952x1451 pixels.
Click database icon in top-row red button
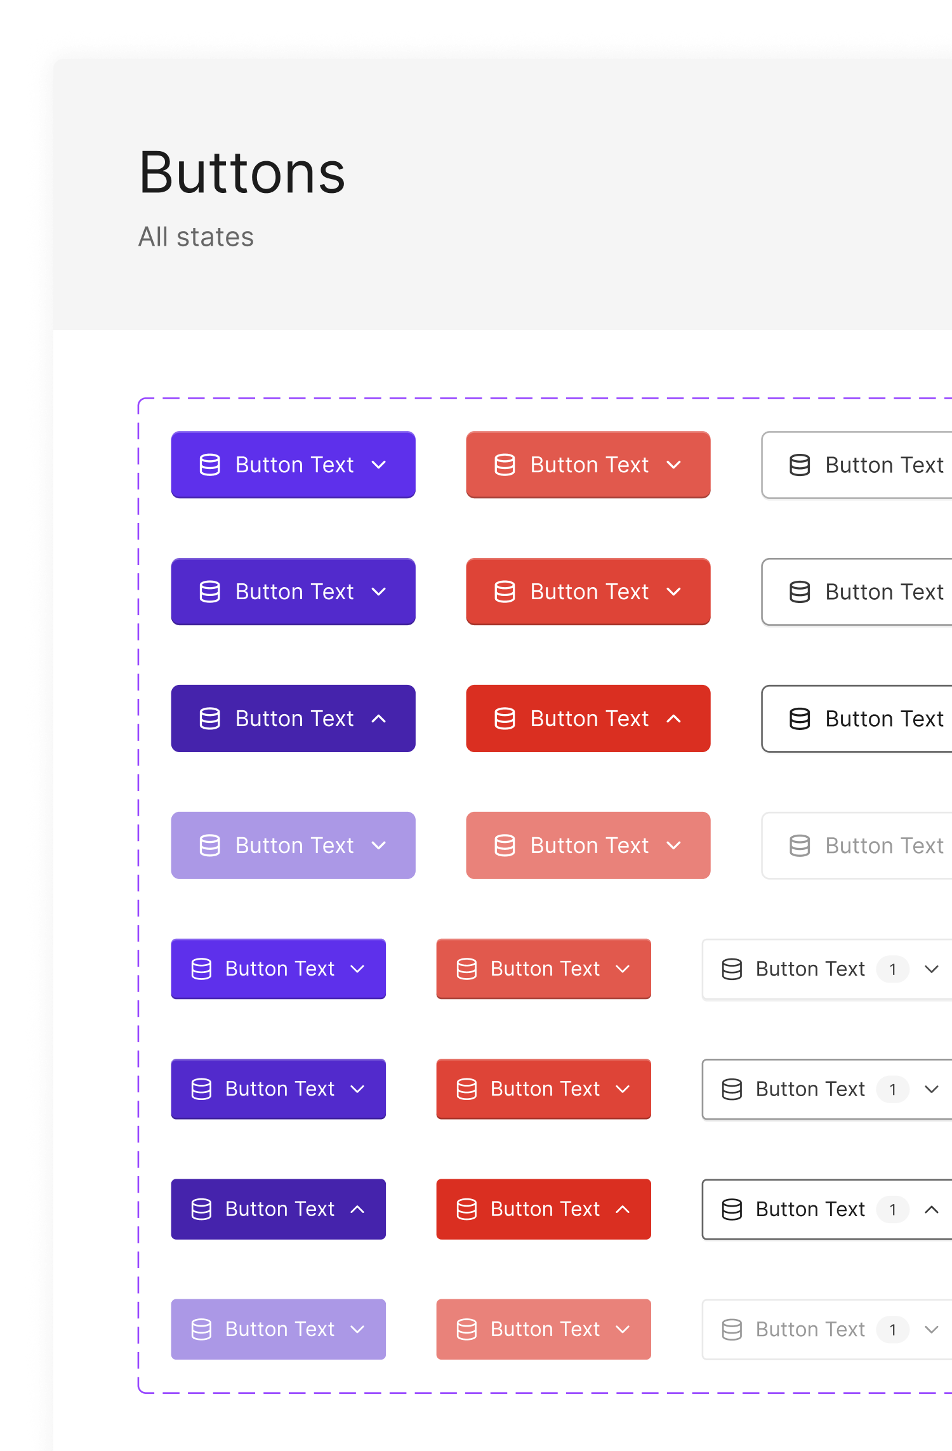tap(505, 465)
